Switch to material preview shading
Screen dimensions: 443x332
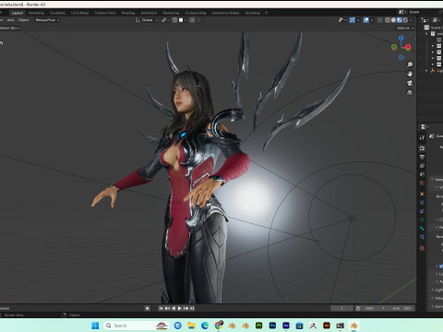pos(400,20)
